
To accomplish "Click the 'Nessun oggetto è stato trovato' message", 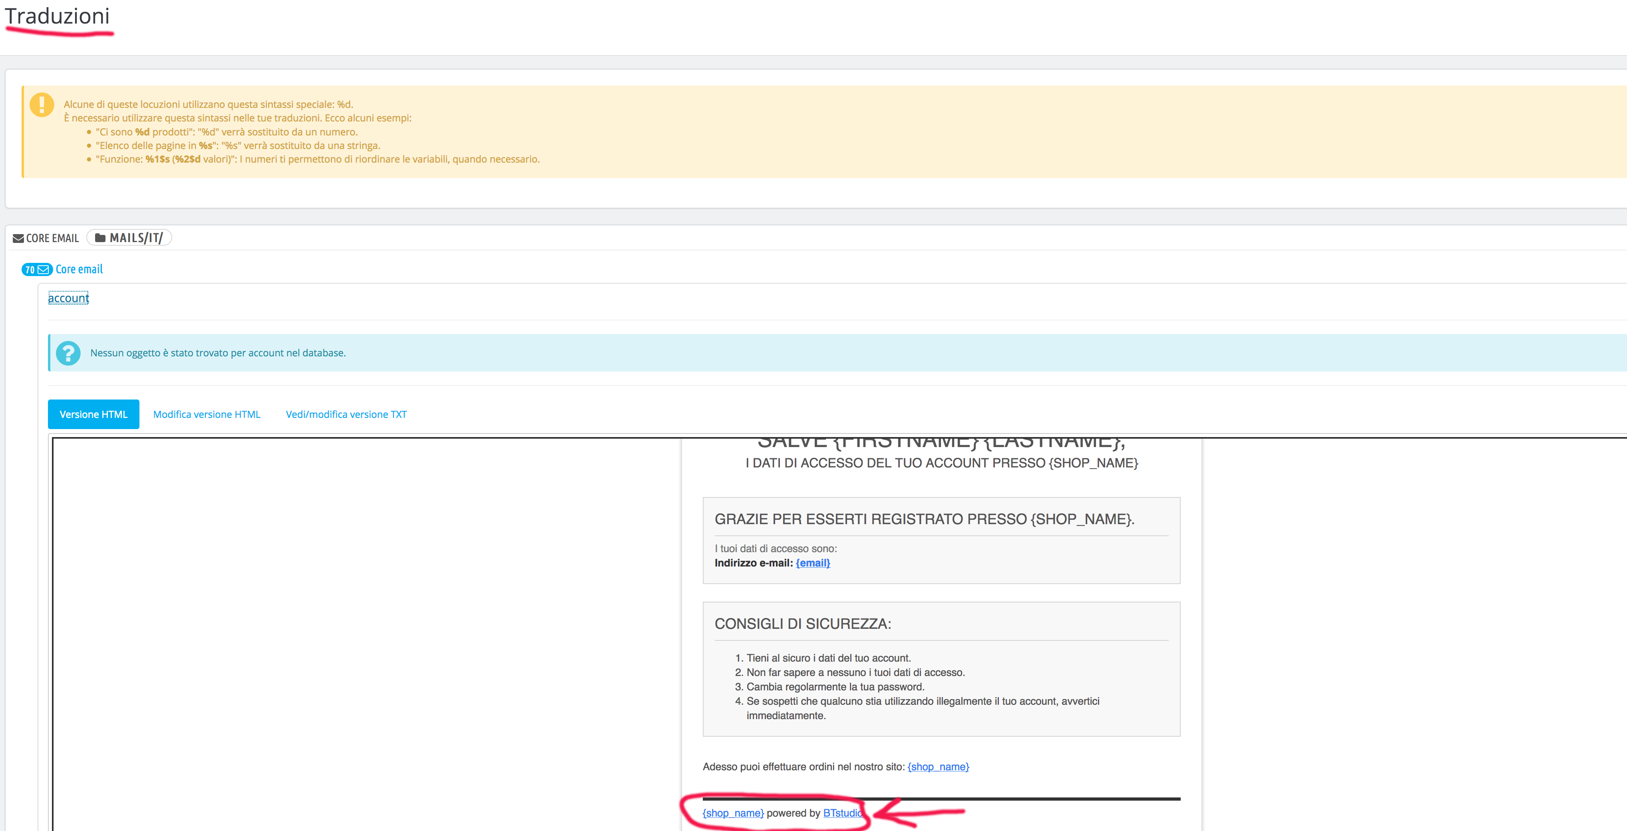I will coord(218,353).
